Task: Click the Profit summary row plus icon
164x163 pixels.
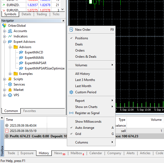Action: (7, 136)
